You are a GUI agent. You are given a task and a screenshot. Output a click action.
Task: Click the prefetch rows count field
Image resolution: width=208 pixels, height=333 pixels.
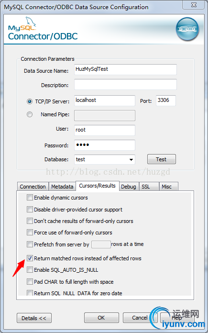coord(101,244)
